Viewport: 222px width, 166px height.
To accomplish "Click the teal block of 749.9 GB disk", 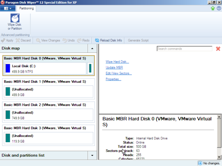I will click(x=8, y=115).
